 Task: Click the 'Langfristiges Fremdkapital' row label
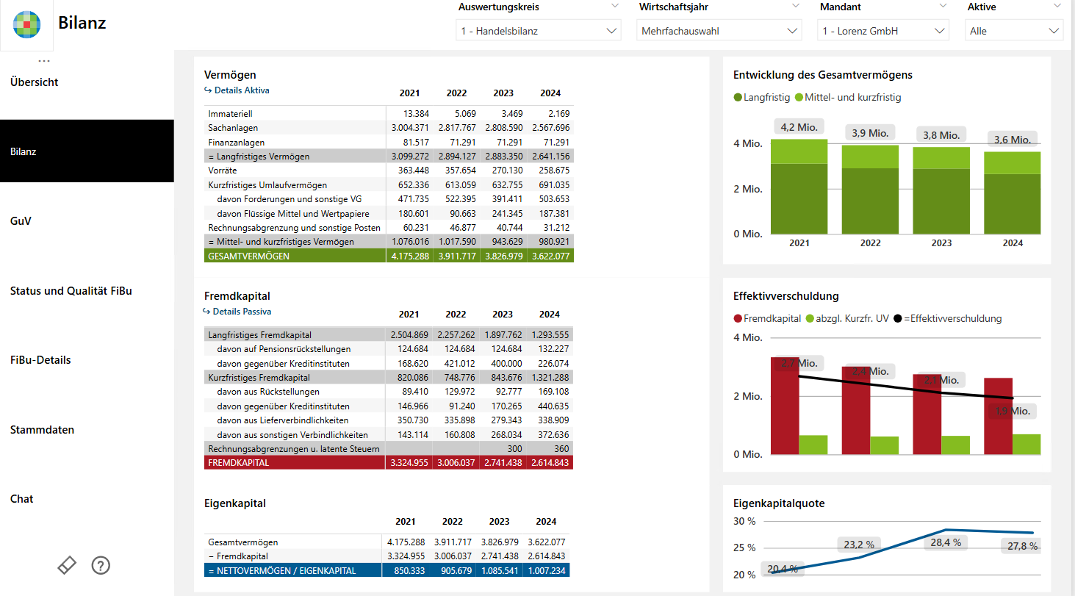[259, 335]
